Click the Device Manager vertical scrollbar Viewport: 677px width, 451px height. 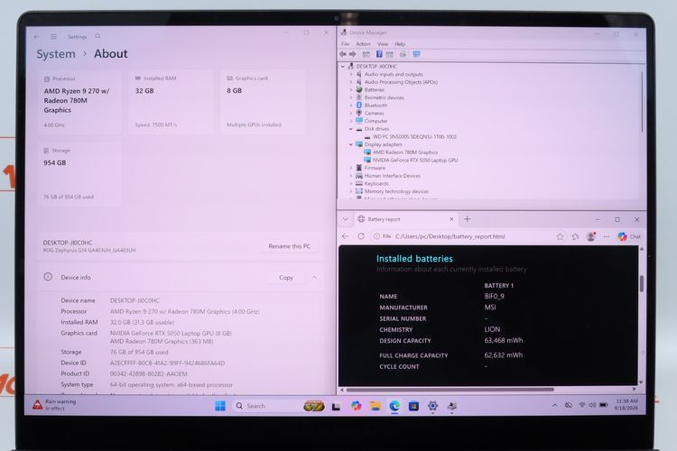[642, 103]
